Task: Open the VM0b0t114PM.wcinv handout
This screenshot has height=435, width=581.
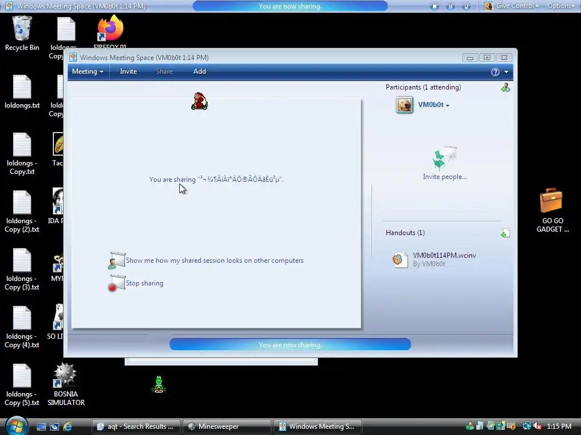Action: pos(444,255)
